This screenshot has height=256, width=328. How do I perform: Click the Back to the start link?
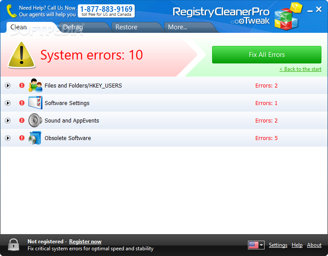pos(300,69)
